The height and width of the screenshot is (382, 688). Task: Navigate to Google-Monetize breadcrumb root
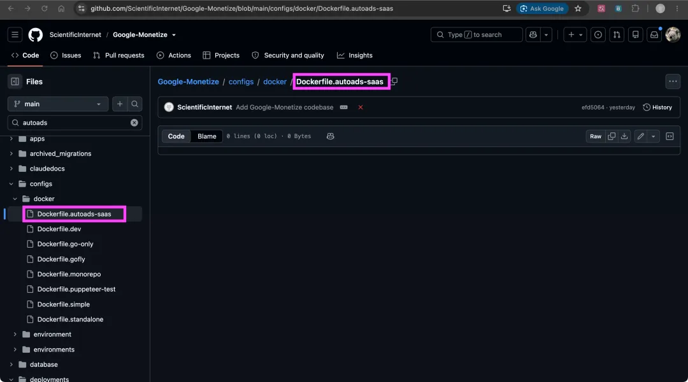(188, 81)
